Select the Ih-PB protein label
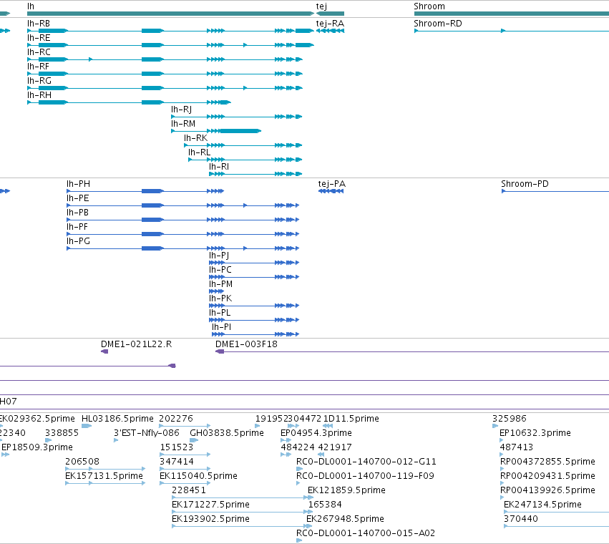 77,213
